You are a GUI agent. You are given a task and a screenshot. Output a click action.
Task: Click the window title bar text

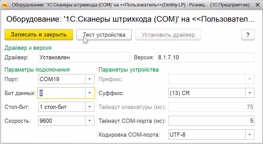point(131,5)
